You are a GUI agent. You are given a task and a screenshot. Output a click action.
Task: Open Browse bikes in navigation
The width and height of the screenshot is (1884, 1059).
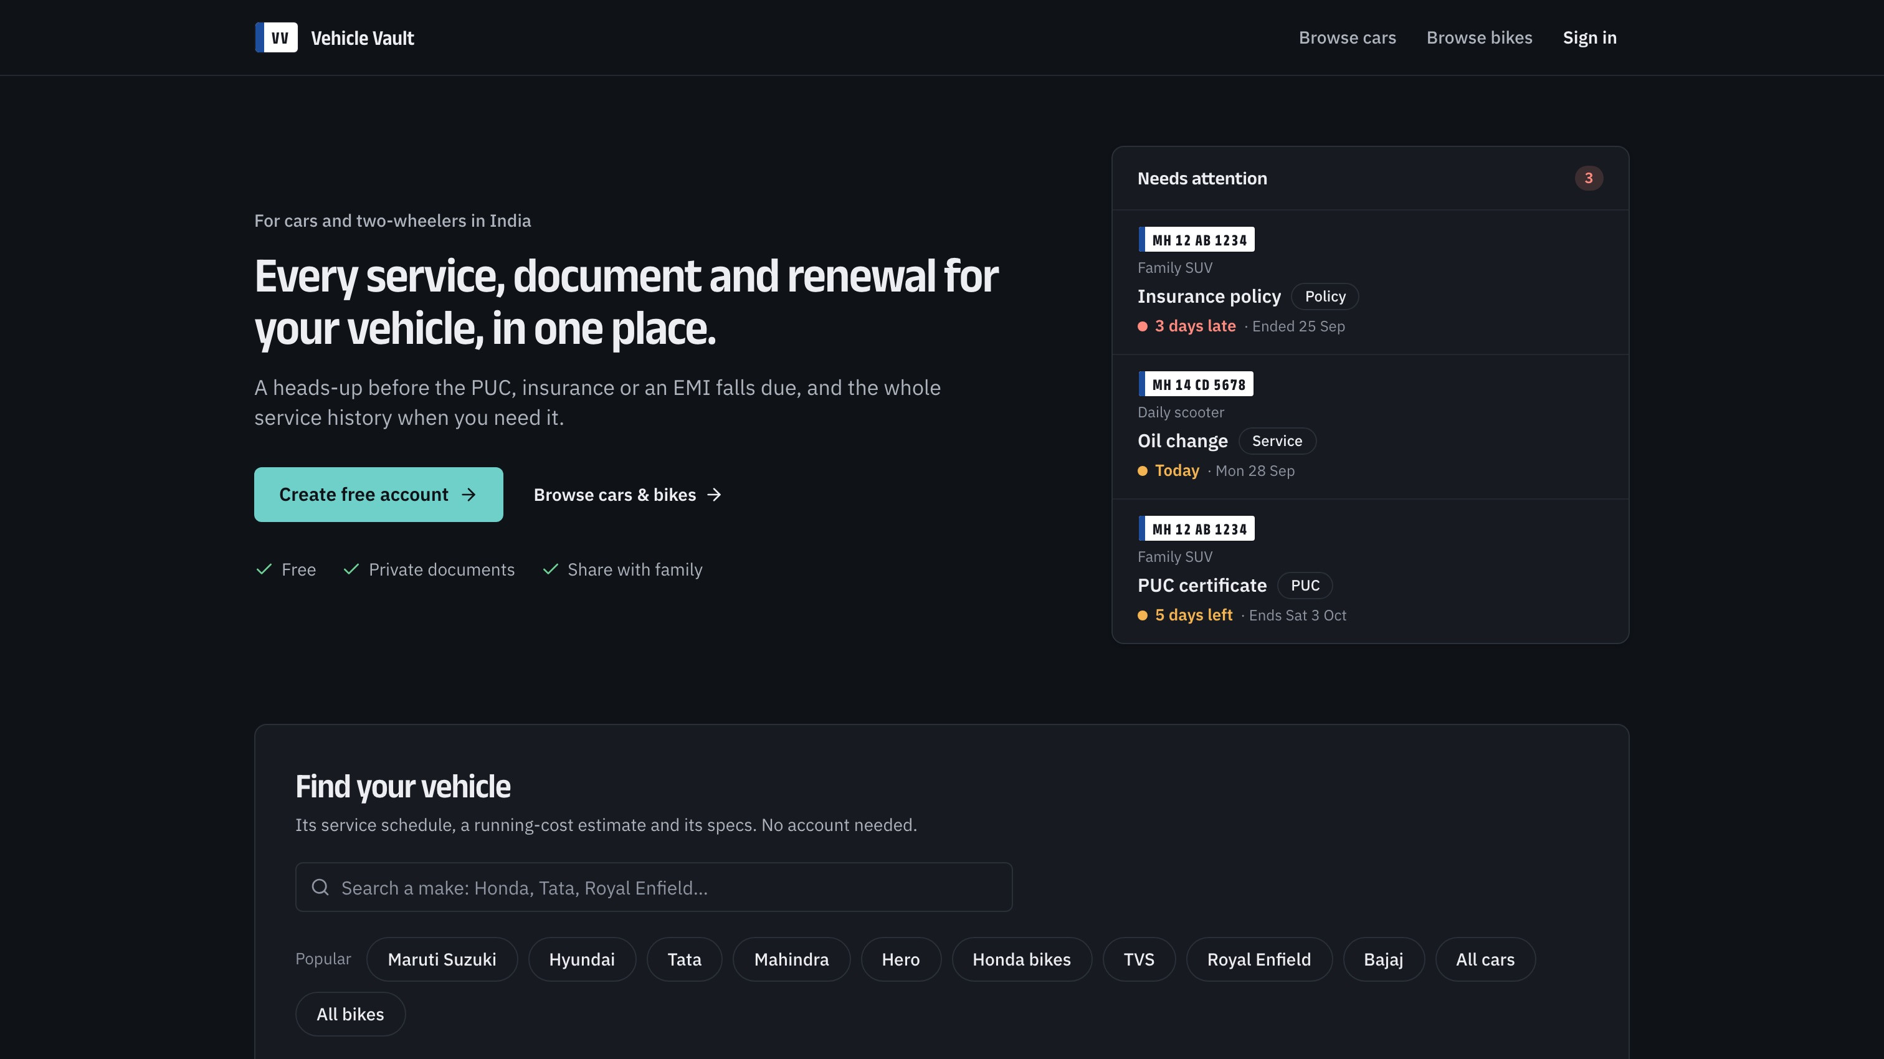tap(1479, 37)
